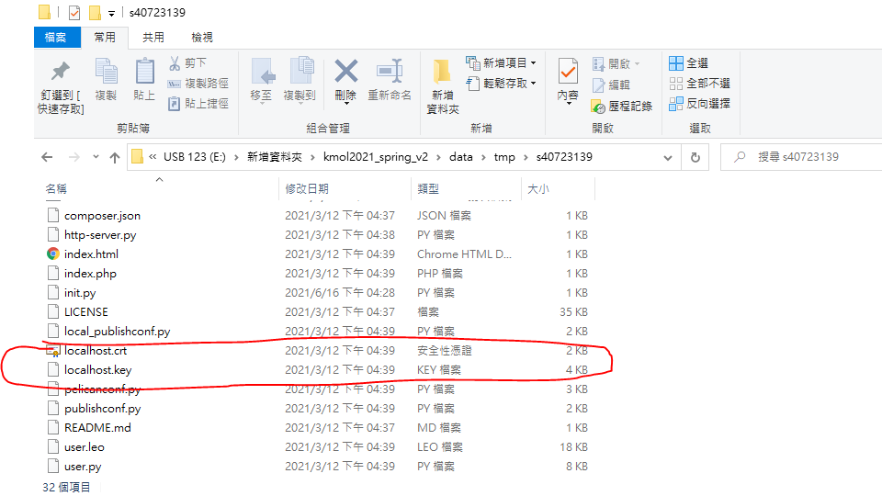
Task: Navigate to kmol2021_spring_v2 breadcrumb
Action: (376, 157)
